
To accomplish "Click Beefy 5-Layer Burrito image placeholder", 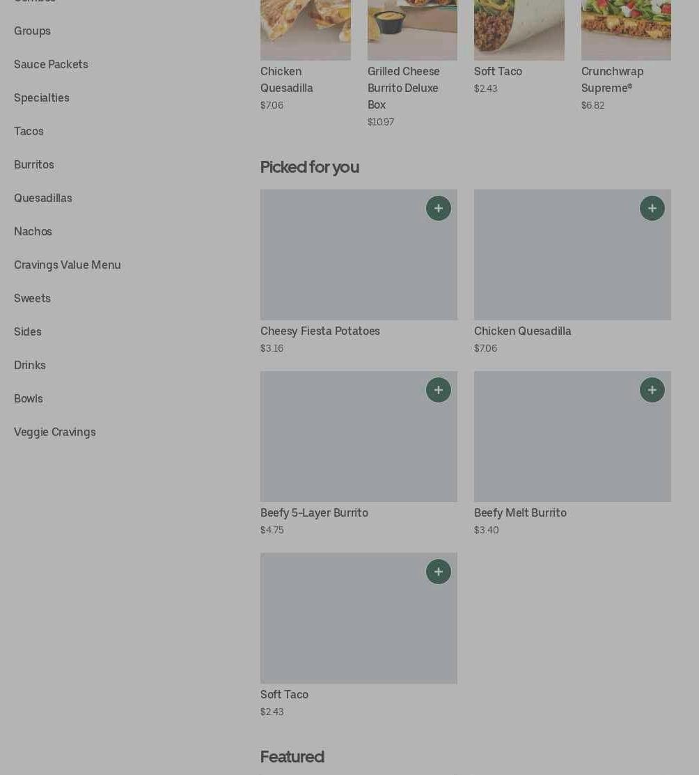I will 359,437.
